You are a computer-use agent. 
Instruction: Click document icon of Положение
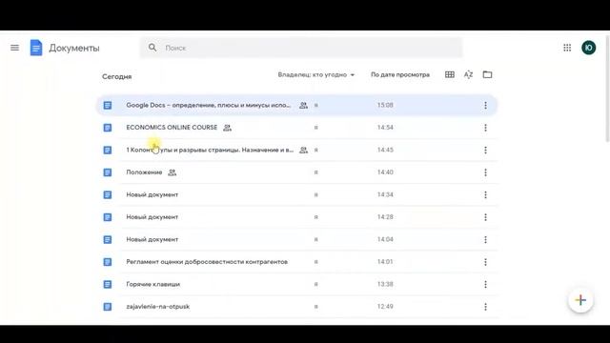pyautogui.click(x=108, y=172)
